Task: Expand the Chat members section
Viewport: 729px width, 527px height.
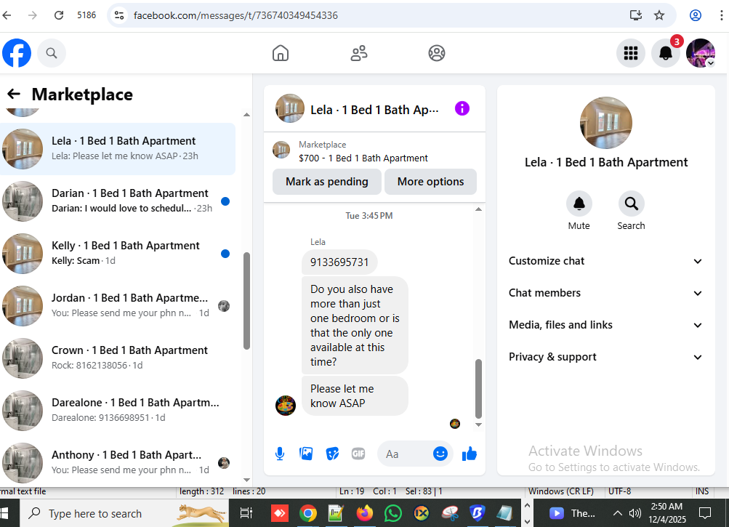Action: [605, 293]
